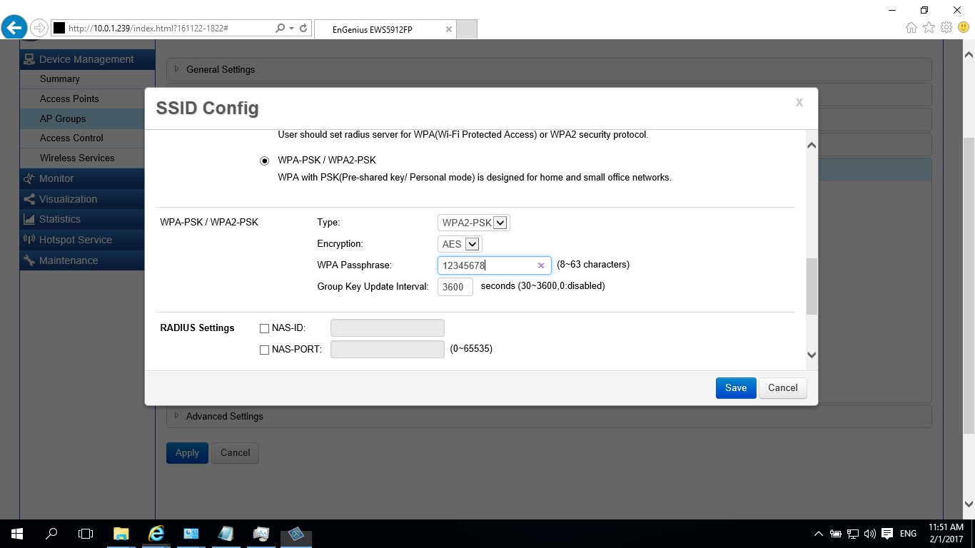
Task: Open the Summary menu item
Action: click(x=87, y=79)
